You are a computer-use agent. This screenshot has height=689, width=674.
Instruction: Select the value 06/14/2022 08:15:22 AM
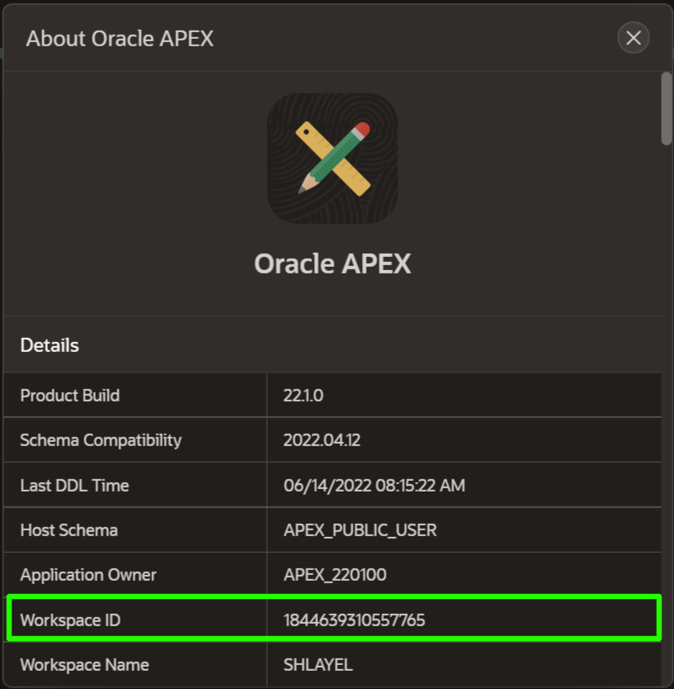click(x=374, y=486)
